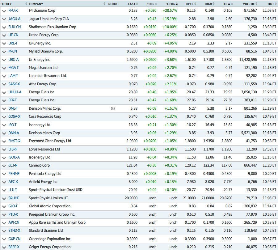Open the PENMF ticker link
Viewport: 278px width, 250px height.
click(14, 174)
